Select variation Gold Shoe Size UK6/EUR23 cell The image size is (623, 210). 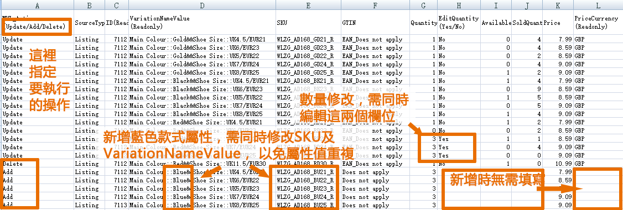(202, 48)
